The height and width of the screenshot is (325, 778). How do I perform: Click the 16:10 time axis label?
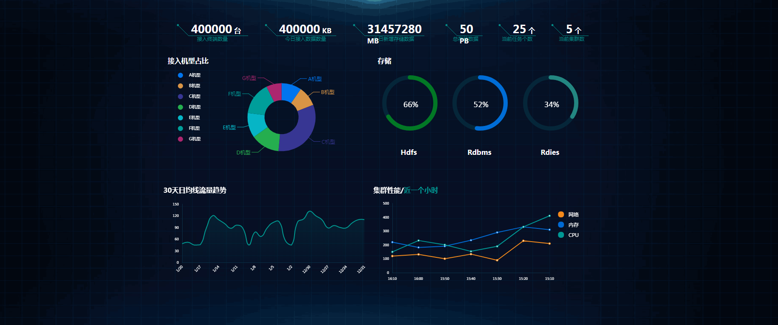(392, 279)
